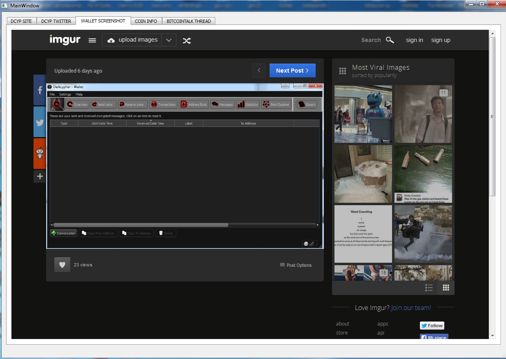506x359 pixels.
Task: Click the sign in link
Action: coord(415,40)
